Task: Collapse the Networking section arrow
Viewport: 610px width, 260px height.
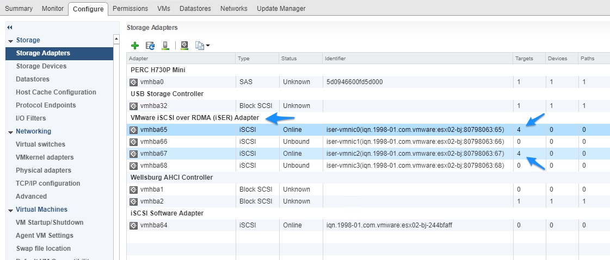Action: (x=10, y=132)
